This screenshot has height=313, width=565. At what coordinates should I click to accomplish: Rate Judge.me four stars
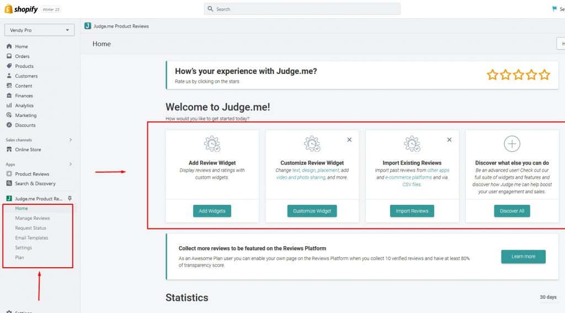tap(531, 75)
